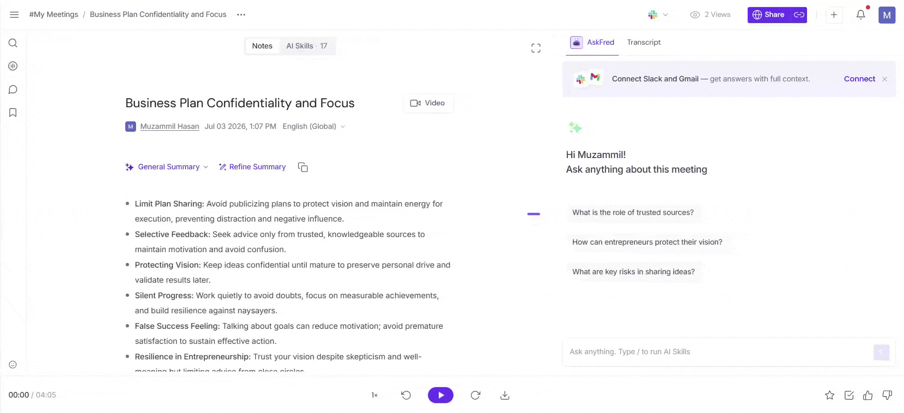Switch to the Transcript tab

click(644, 42)
